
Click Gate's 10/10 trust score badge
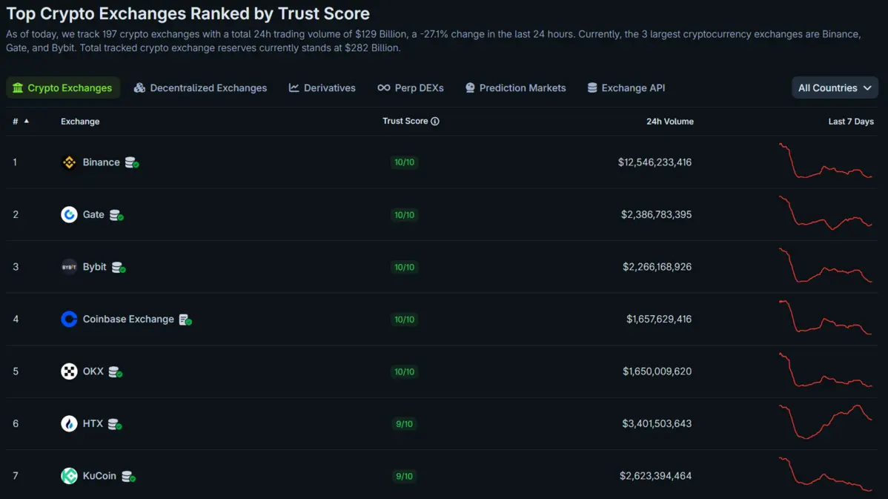405,215
